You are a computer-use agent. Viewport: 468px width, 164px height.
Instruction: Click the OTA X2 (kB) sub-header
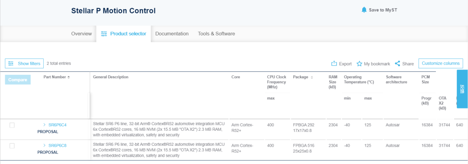point(442,103)
